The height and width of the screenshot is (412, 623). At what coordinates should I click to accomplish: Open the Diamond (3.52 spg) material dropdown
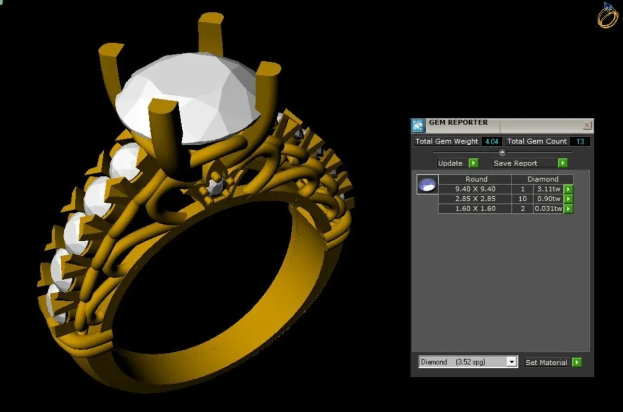(x=468, y=362)
